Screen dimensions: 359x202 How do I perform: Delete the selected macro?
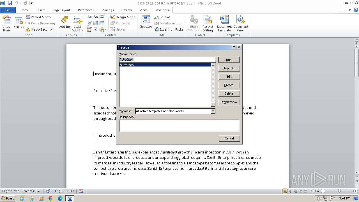pyautogui.click(x=229, y=93)
